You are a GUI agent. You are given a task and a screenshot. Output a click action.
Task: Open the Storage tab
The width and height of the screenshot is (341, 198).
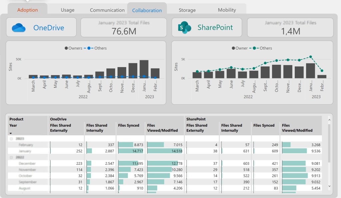[187, 10]
